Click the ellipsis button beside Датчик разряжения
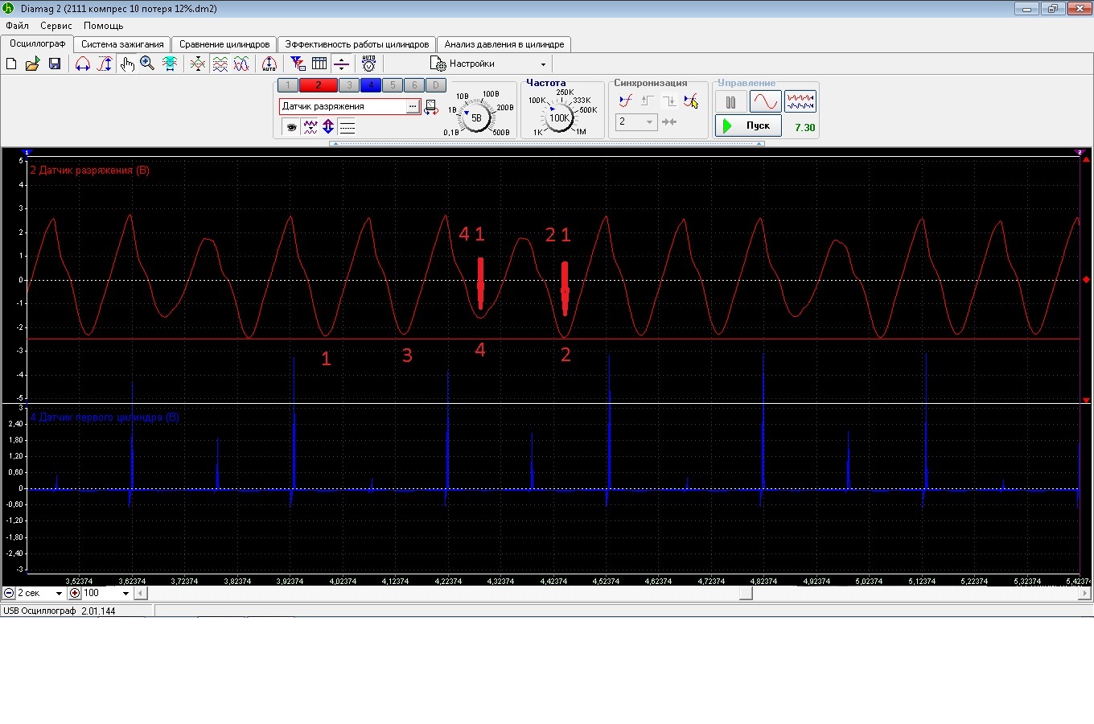 [x=413, y=107]
